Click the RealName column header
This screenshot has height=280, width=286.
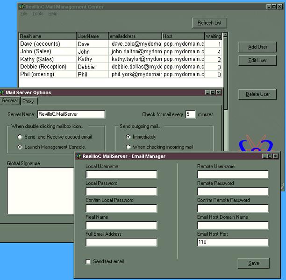tap(48, 36)
